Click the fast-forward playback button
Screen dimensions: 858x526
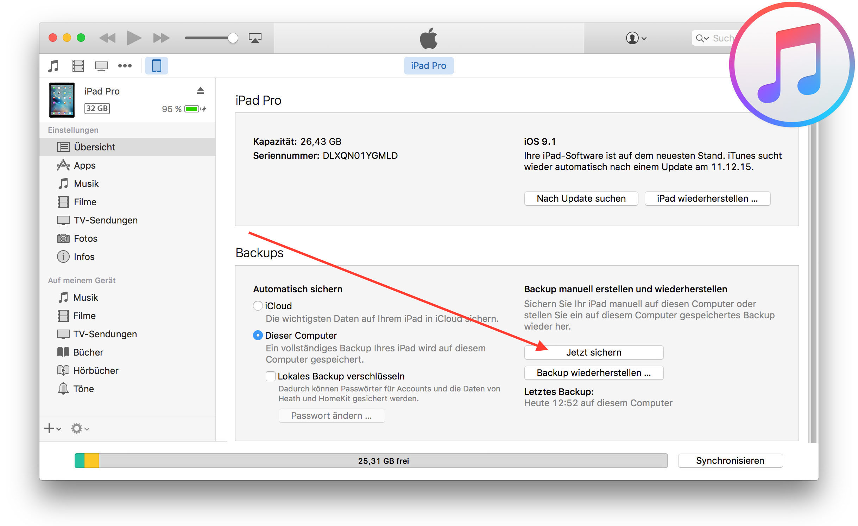pos(161,38)
